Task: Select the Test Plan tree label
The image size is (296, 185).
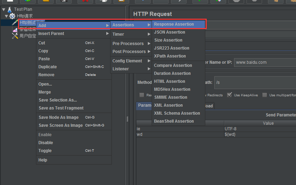Action: (x=23, y=9)
